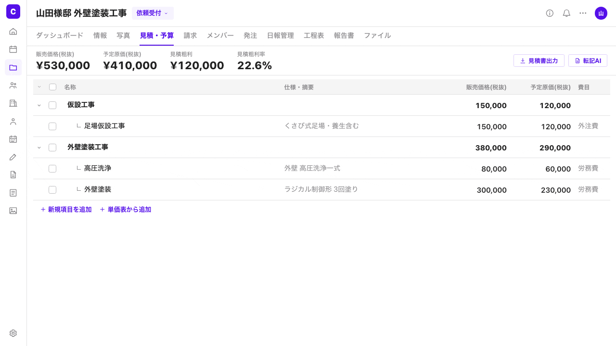The image size is (616, 346).
Task: Collapse the 外壁塗装工事 group chevron
Action: point(39,148)
